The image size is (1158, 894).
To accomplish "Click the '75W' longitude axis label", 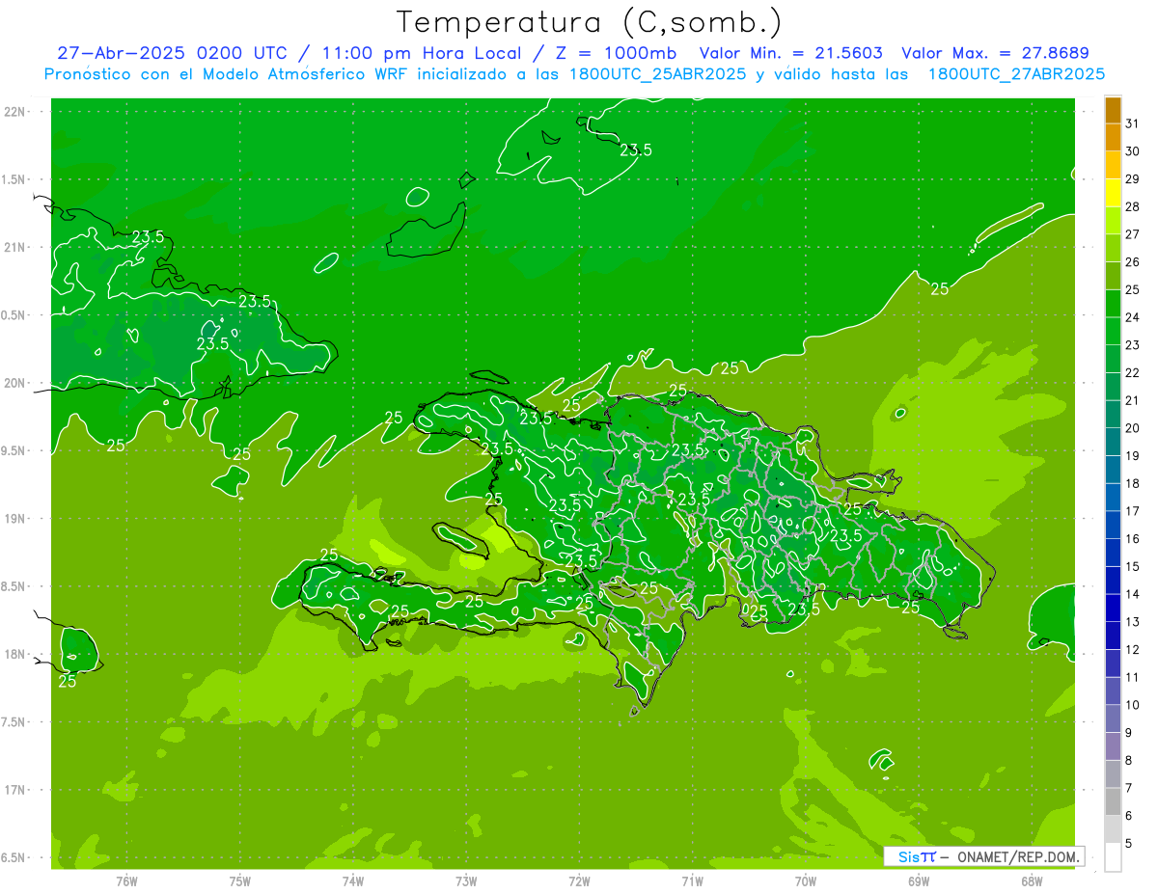I will pyautogui.click(x=240, y=880).
